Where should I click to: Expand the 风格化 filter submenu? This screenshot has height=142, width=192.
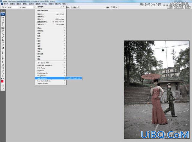coord(51,28)
